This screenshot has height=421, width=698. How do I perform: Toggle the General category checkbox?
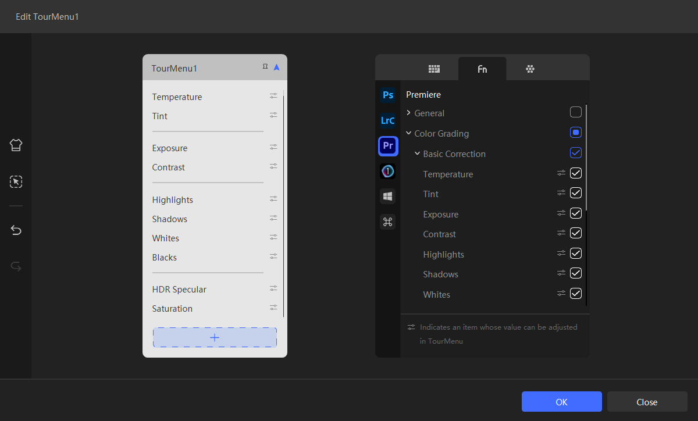(x=576, y=112)
